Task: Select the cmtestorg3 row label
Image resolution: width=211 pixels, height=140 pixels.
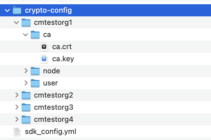Action: pyautogui.click(x=53, y=107)
